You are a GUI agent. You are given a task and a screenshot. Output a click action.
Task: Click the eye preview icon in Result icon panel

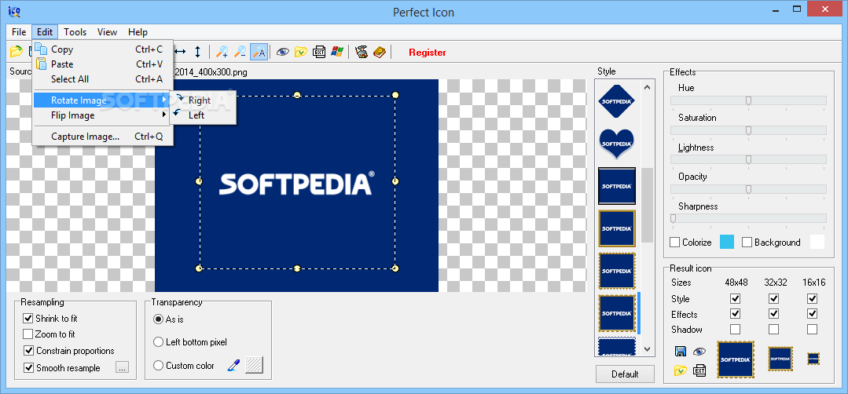pyautogui.click(x=699, y=352)
